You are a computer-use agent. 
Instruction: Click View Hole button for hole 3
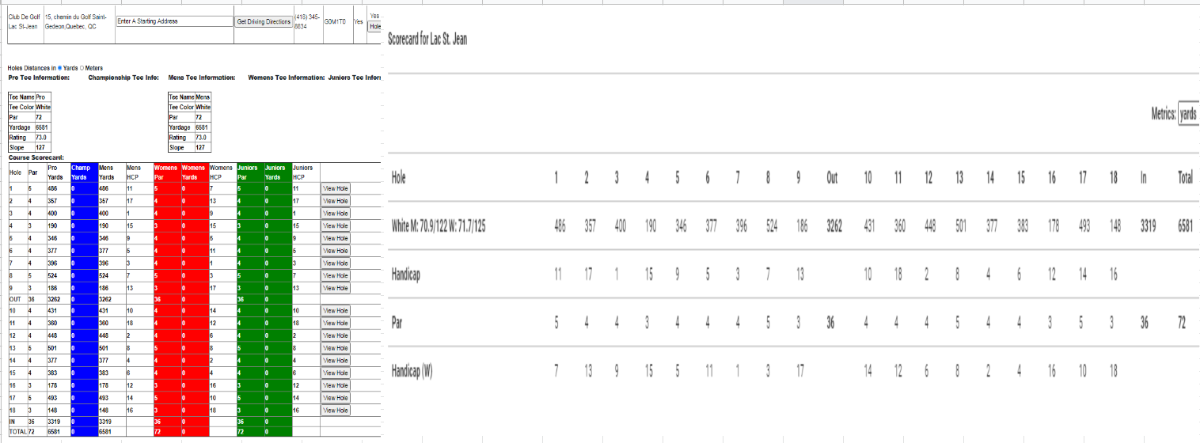point(336,214)
